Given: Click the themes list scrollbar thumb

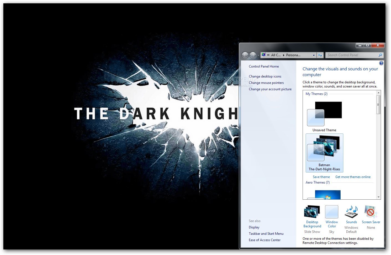Looking at the screenshot, I should pos(379,105).
